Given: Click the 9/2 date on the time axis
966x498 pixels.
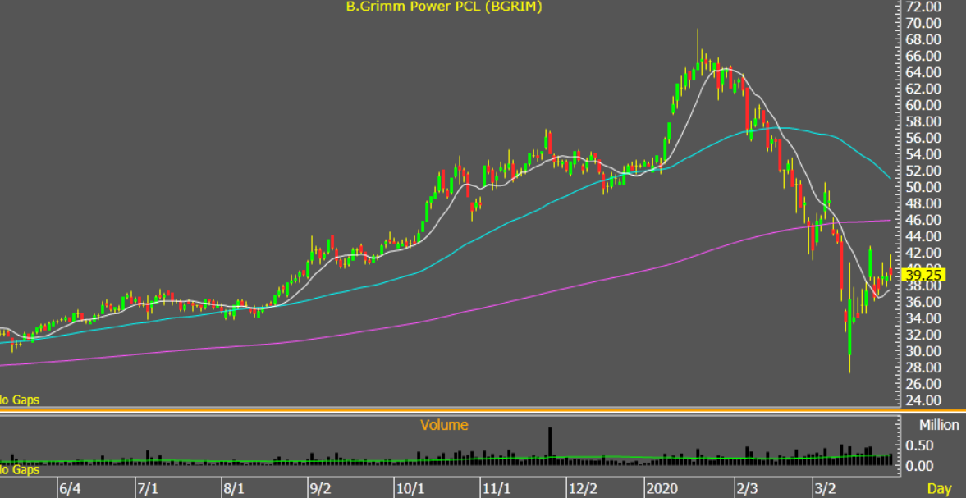Looking at the screenshot, I should click(x=320, y=489).
